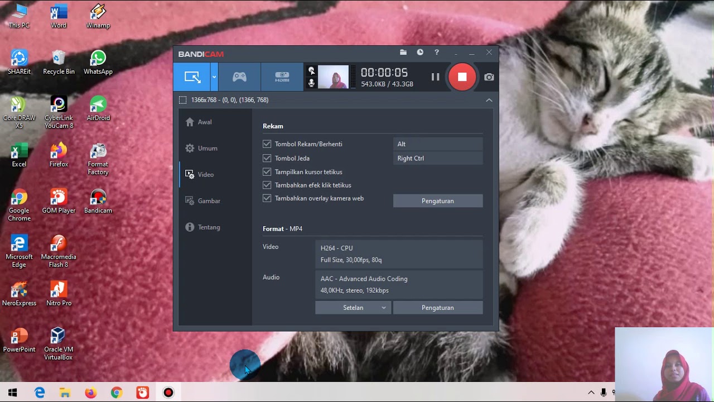714x402 pixels.
Task: Toggle Tampilkan kursor tetikus checkbox
Action: pyautogui.click(x=267, y=172)
